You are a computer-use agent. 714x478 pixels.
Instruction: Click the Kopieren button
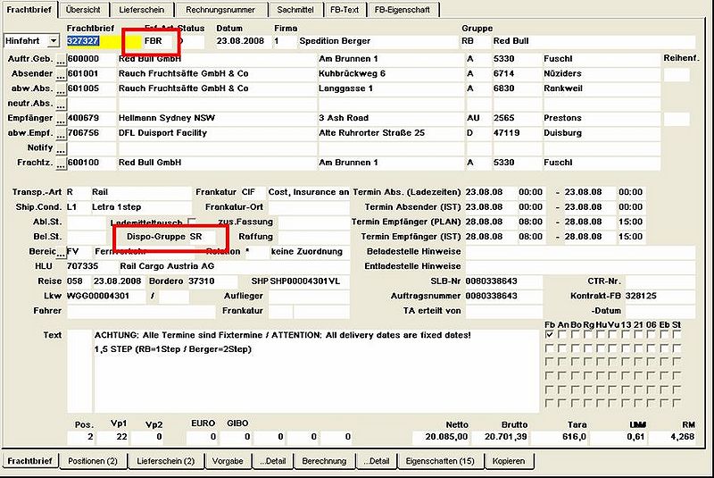(x=509, y=461)
